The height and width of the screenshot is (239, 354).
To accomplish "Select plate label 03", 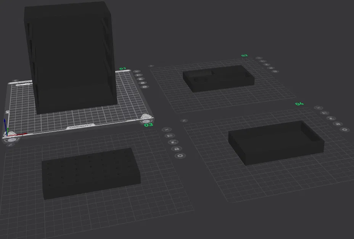I will tap(148, 125).
